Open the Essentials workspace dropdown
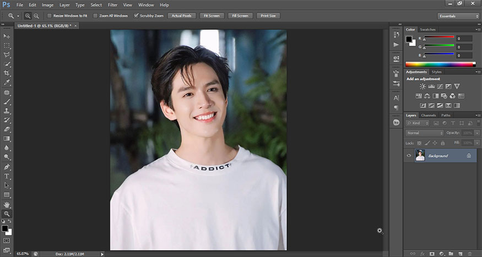482x257 pixels. pos(458,16)
